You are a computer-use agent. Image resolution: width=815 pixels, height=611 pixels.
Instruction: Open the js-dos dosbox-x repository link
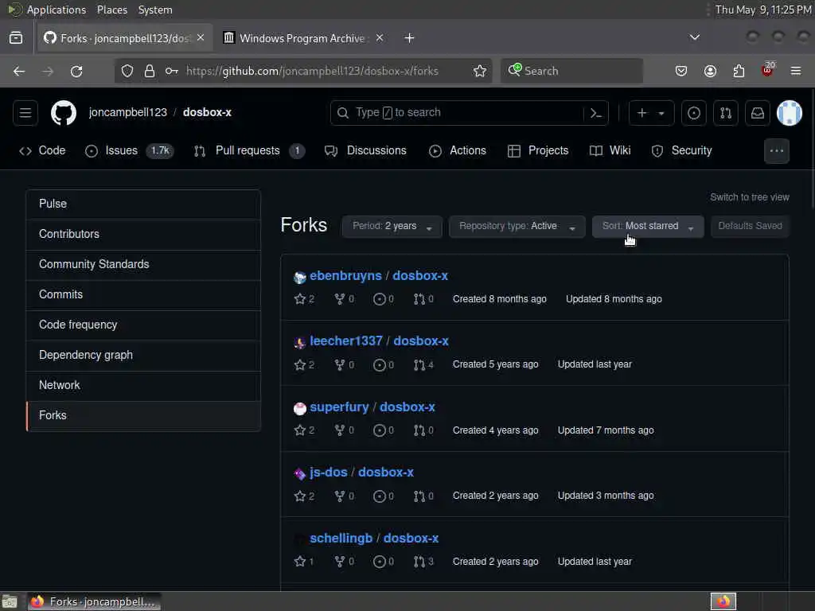[386, 473]
